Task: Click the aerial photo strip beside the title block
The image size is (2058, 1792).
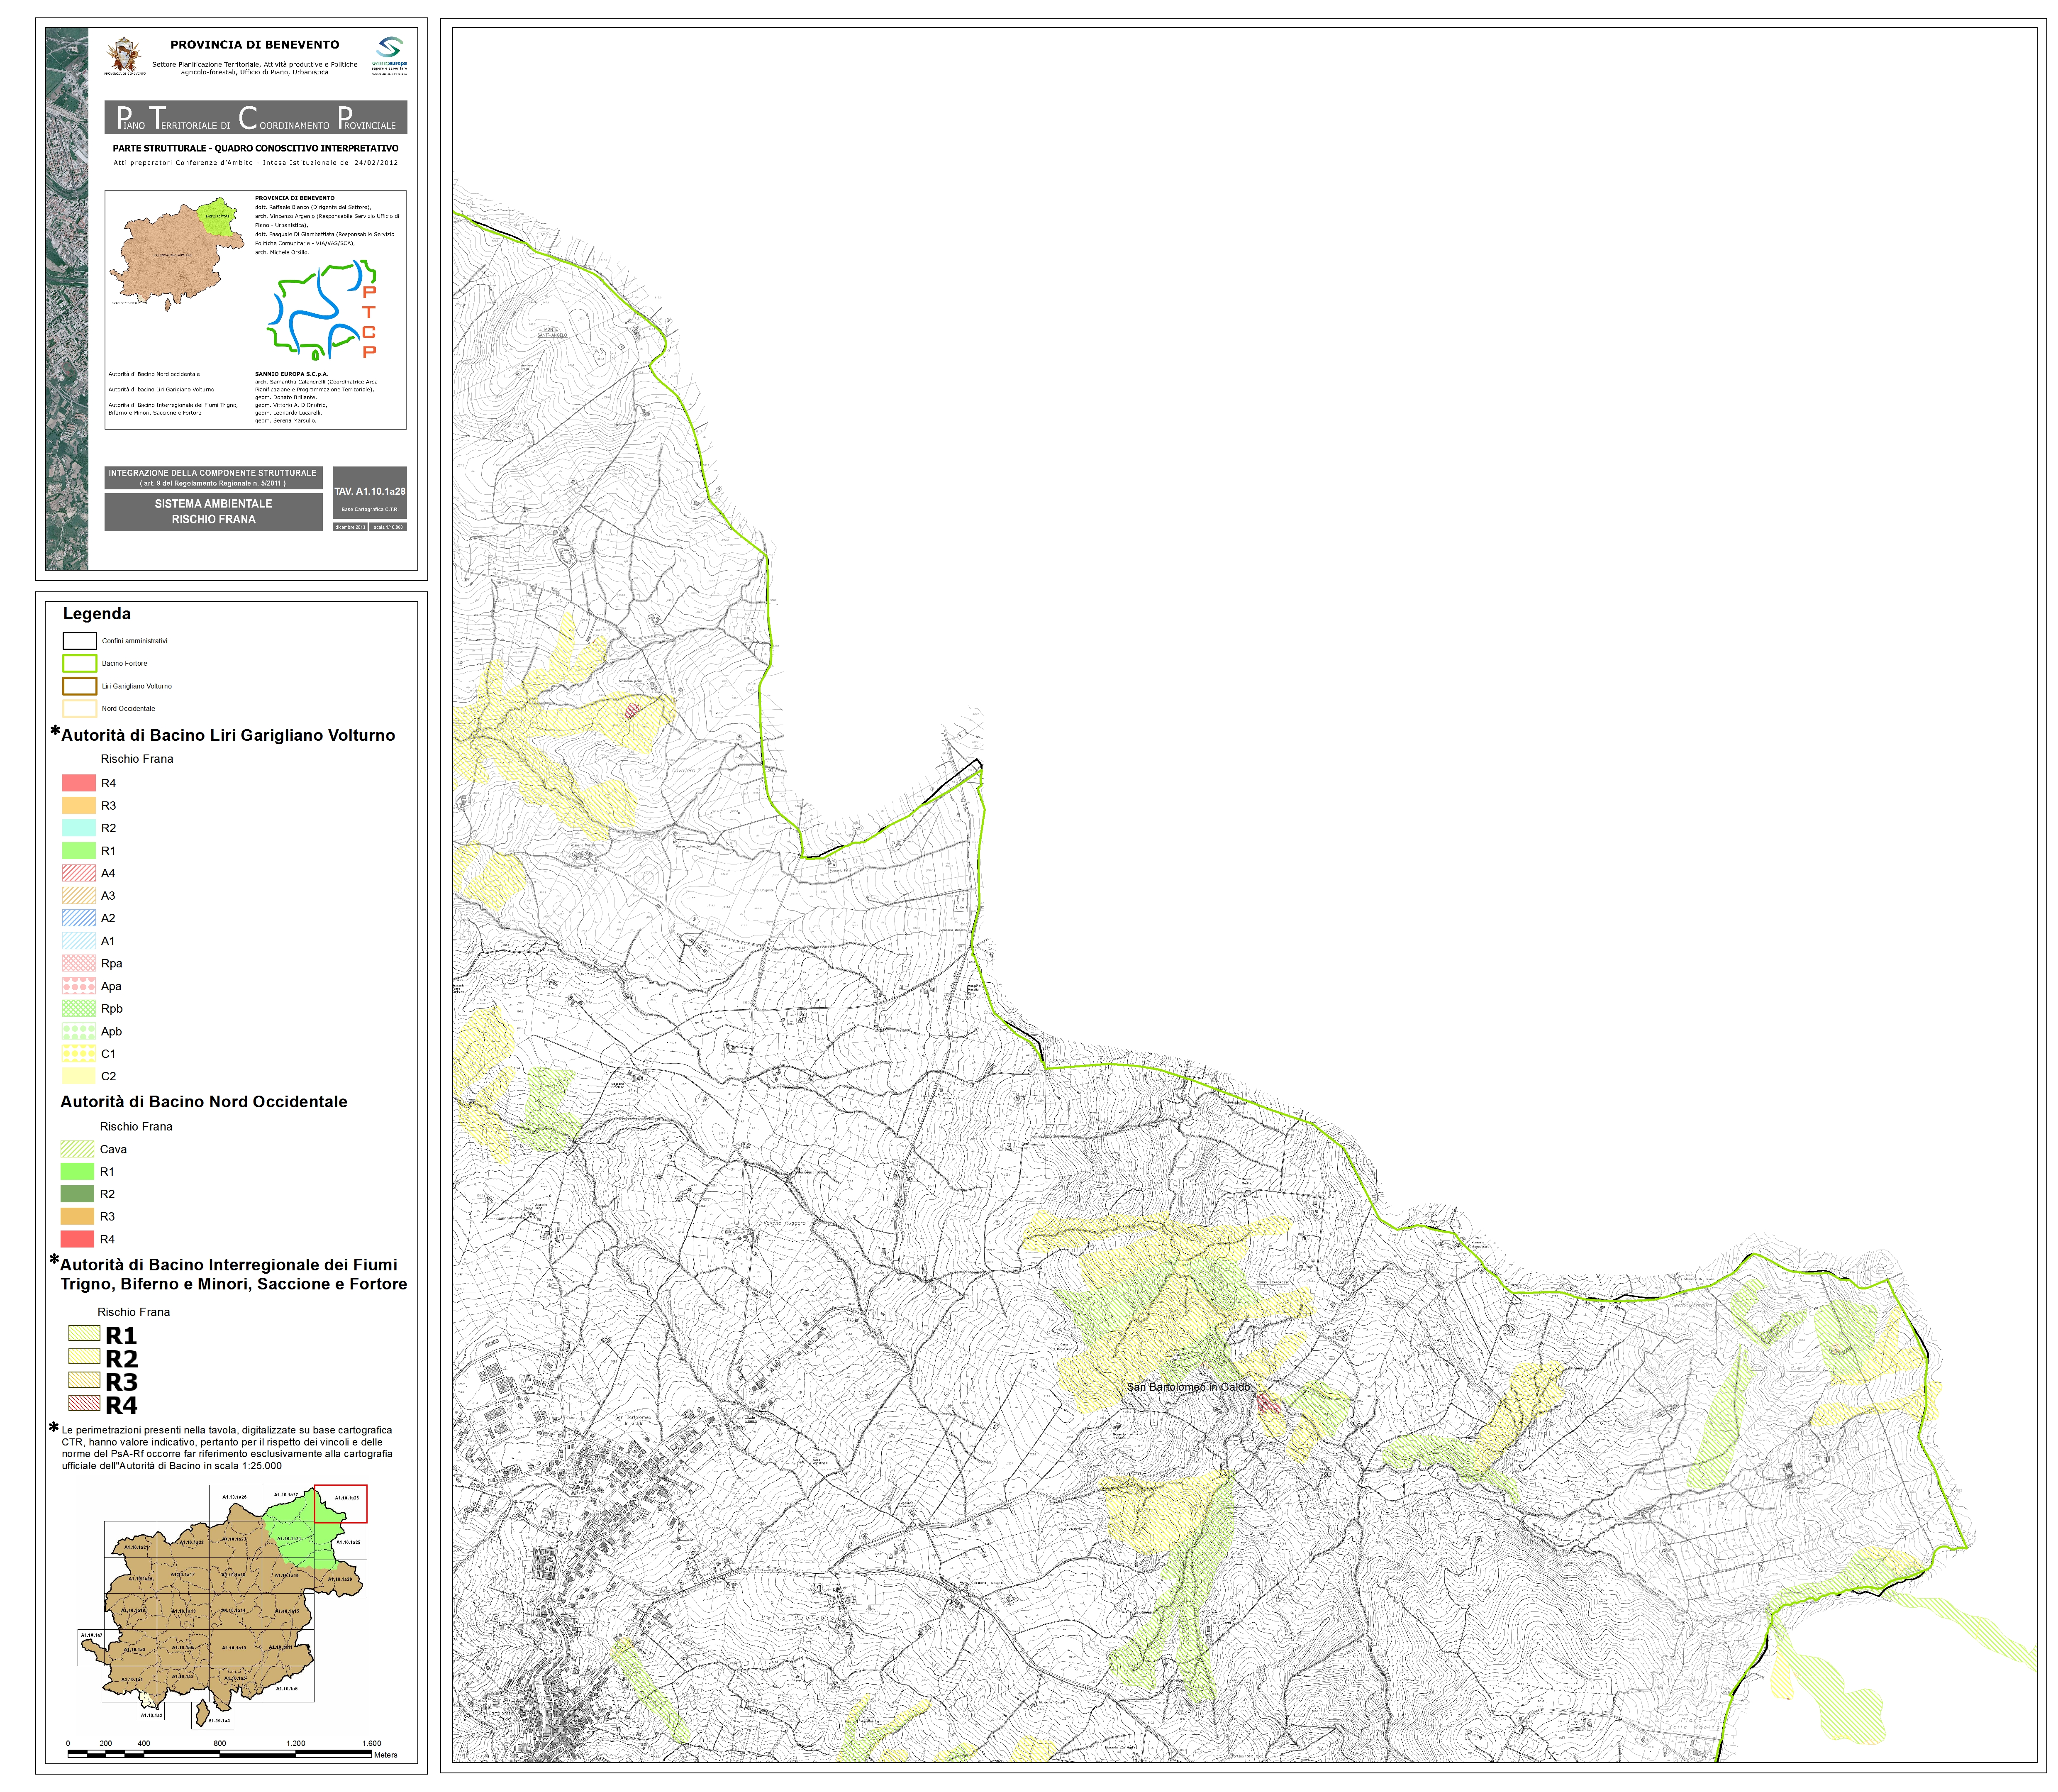Action: coord(67,298)
